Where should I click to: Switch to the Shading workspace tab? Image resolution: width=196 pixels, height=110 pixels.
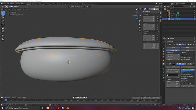[x=64, y=4]
